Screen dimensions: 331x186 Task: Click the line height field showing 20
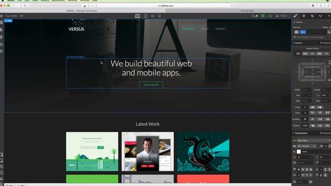click(x=325, y=157)
